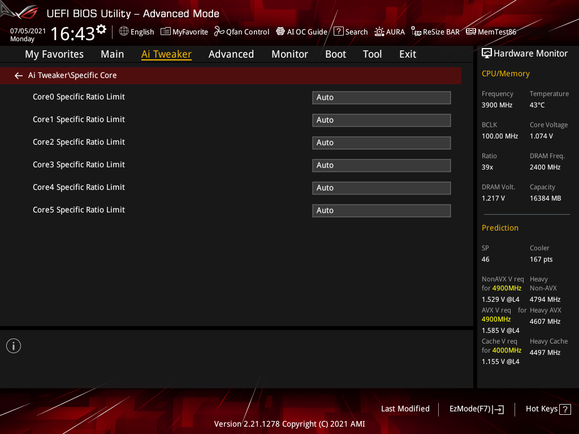Open MyFavorite list icon
Viewport: 579px width, 434px height.
166,32
